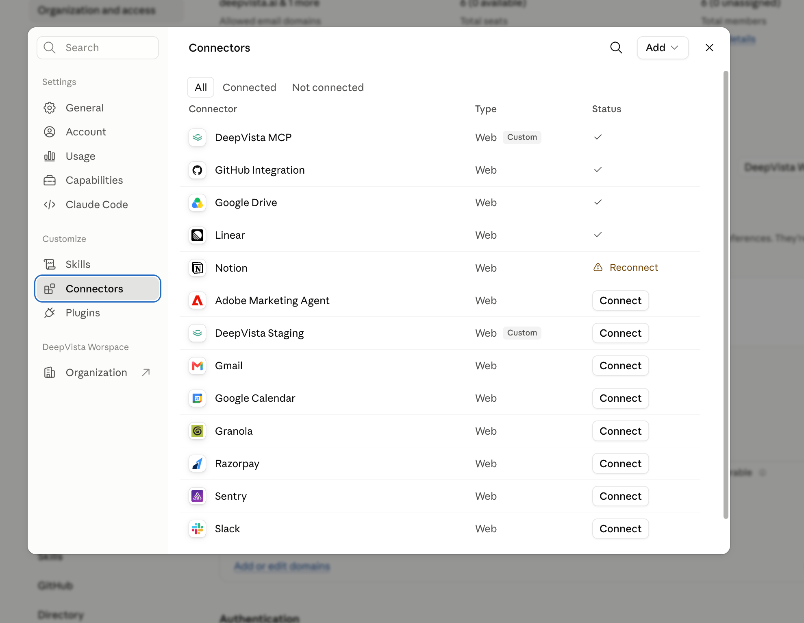Open Account settings
Screen dimensions: 804x623
click(98, 132)
